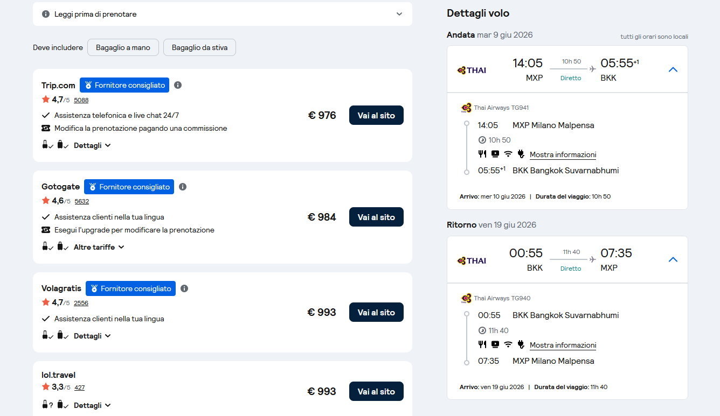Image resolution: width=720 pixels, height=416 pixels.
Task: Click the Gotogate checked bag included icon
Action: (63, 246)
